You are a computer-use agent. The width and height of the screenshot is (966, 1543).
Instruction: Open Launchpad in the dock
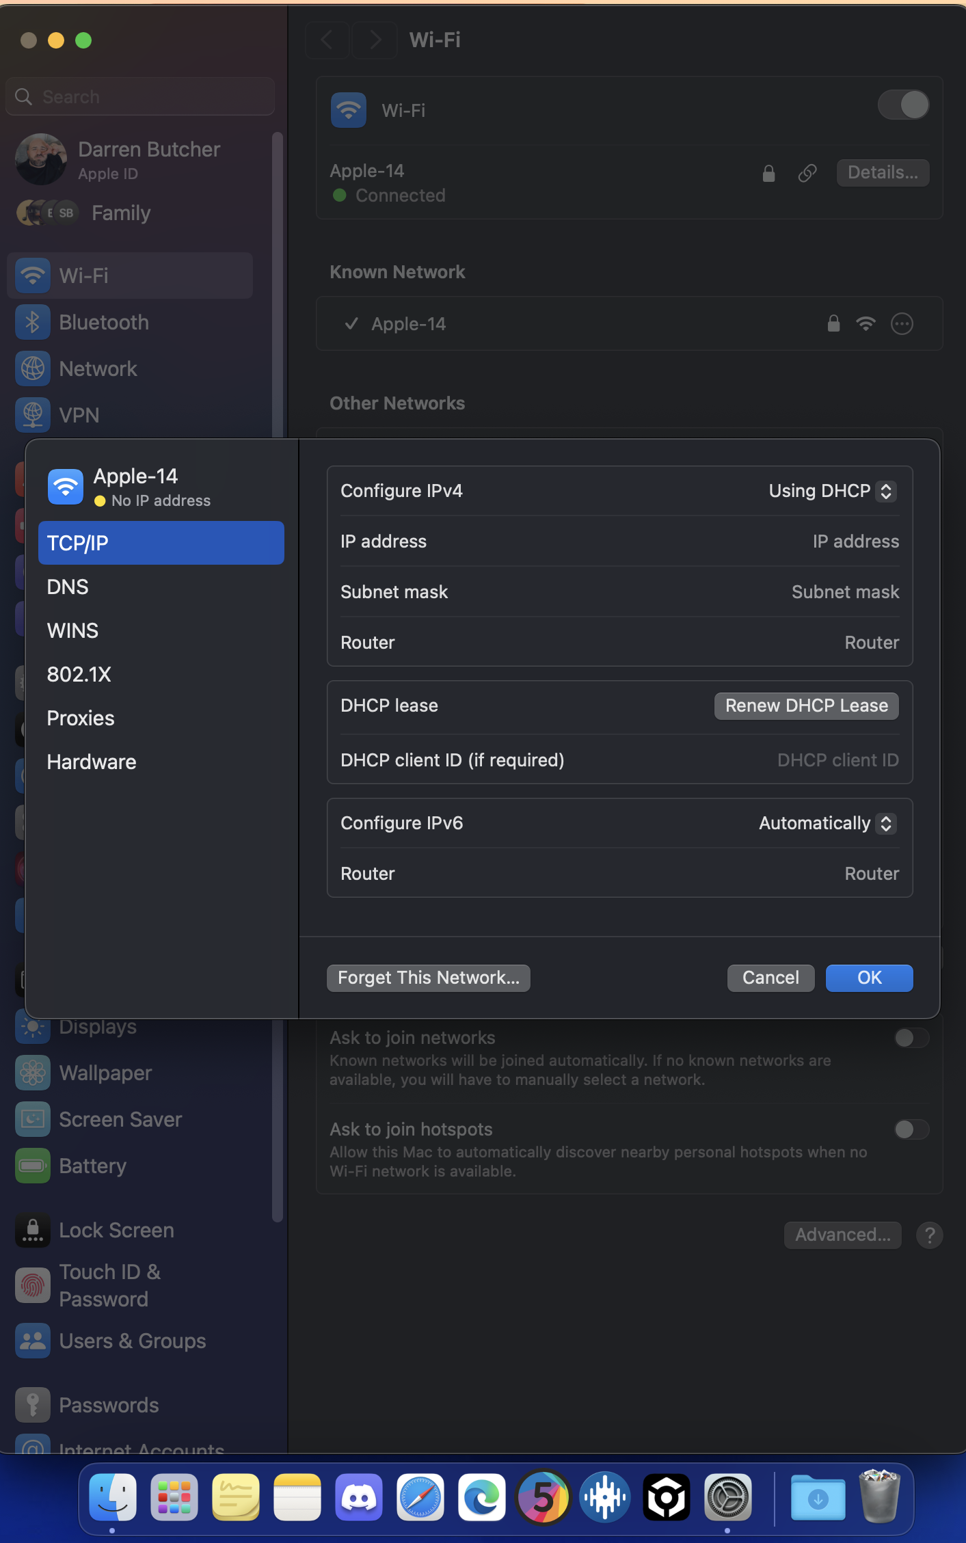click(x=174, y=1497)
